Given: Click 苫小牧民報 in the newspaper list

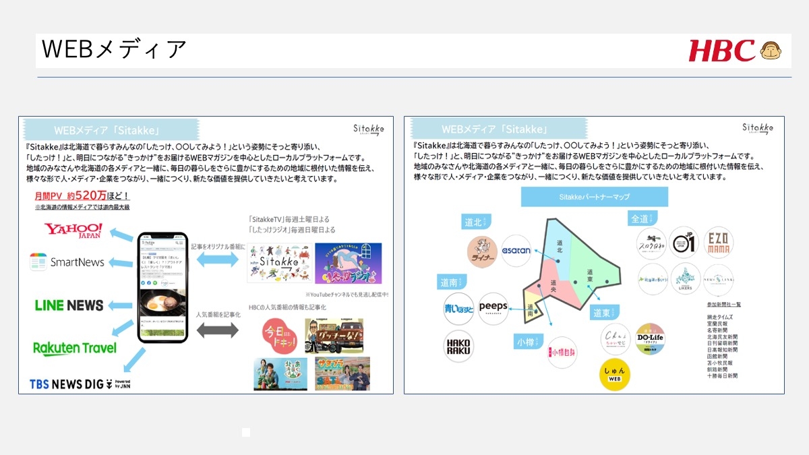Looking at the screenshot, I should point(720,363).
